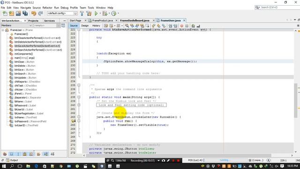Switch to the Design view

coord(85,25)
